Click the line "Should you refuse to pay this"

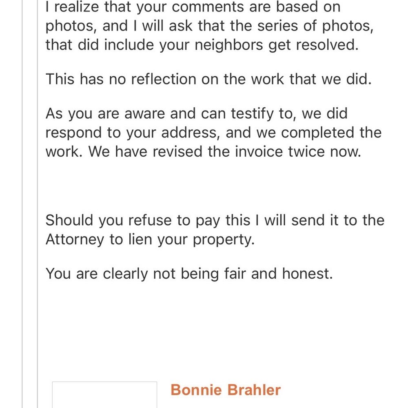215,220
